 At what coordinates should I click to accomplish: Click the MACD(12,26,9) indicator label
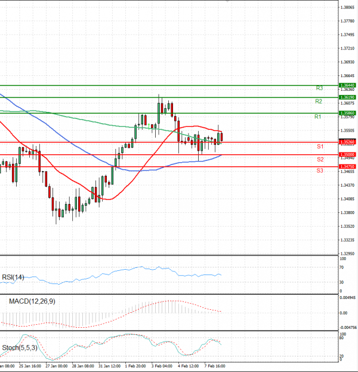click(x=32, y=301)
